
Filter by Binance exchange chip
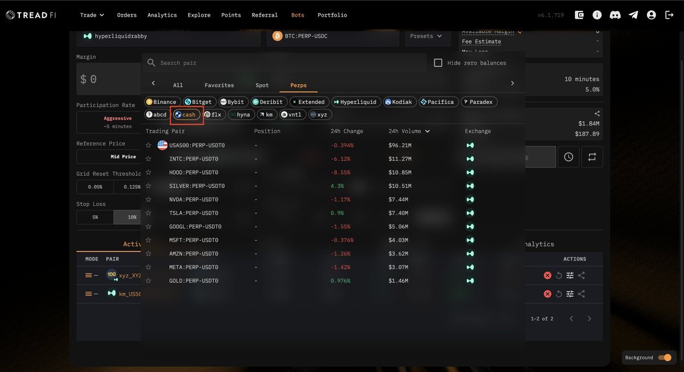(x=161, y=102)
